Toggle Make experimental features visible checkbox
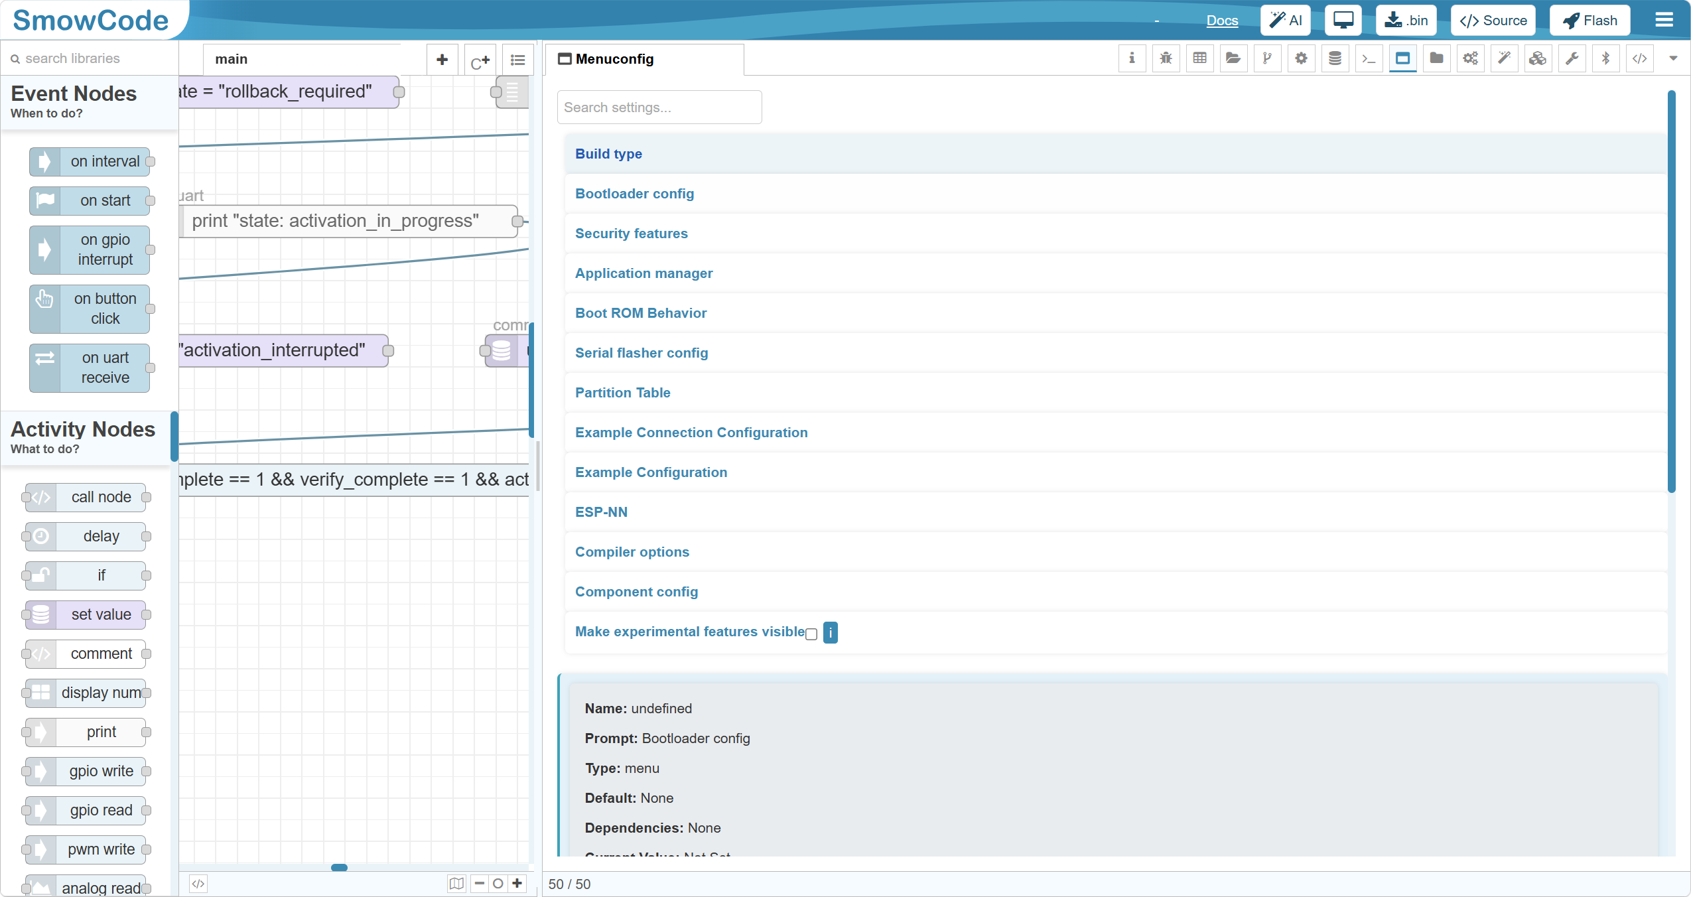 pos(811,634)
